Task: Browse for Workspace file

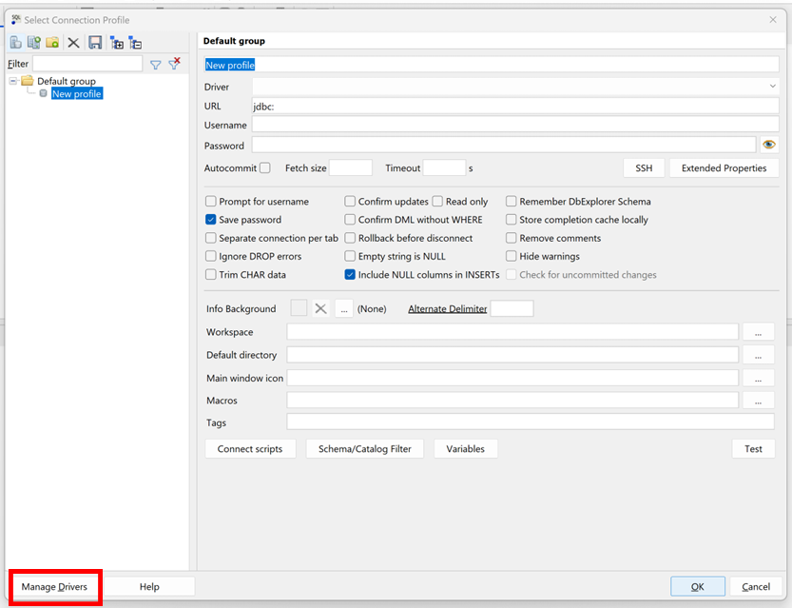Action: tap(758, 332)
